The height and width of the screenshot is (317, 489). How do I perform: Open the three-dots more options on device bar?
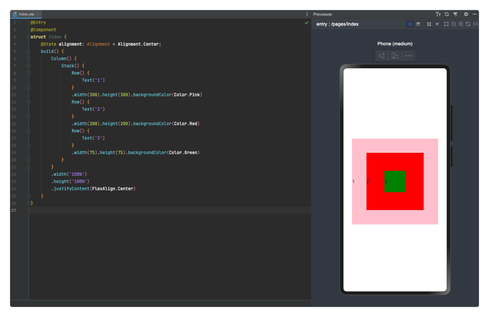tap(408, 56)
